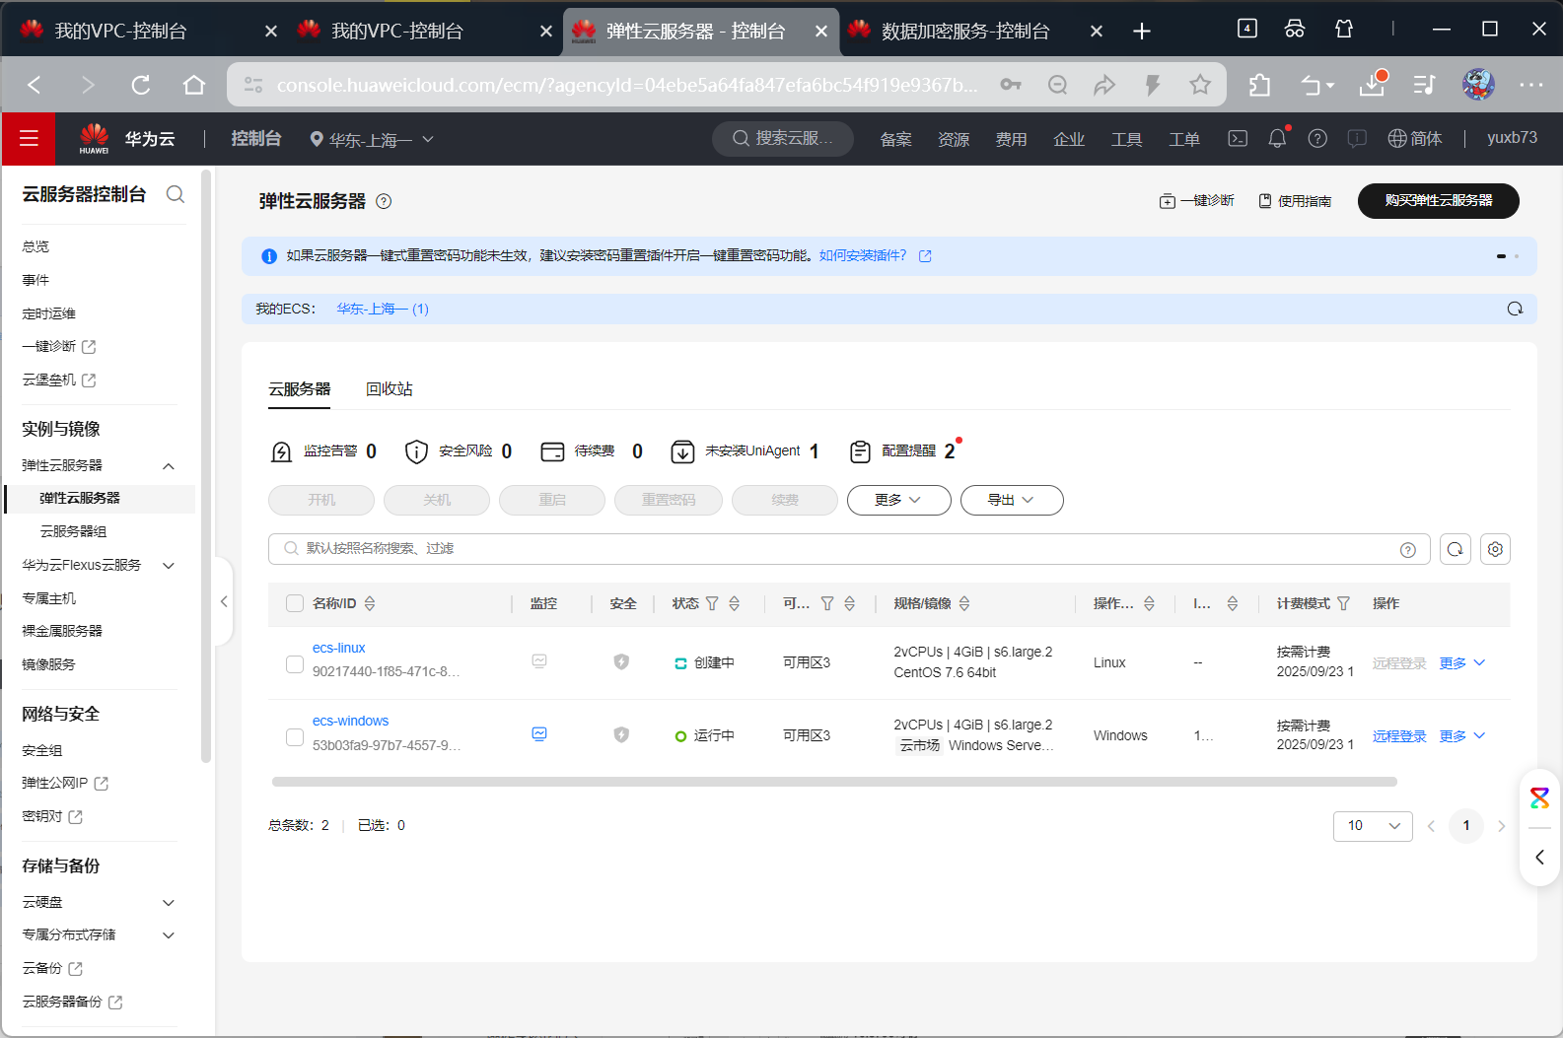Screen dimensions: 1563x1038
Task: Open the notification bell
Action: pos(1277,139)
